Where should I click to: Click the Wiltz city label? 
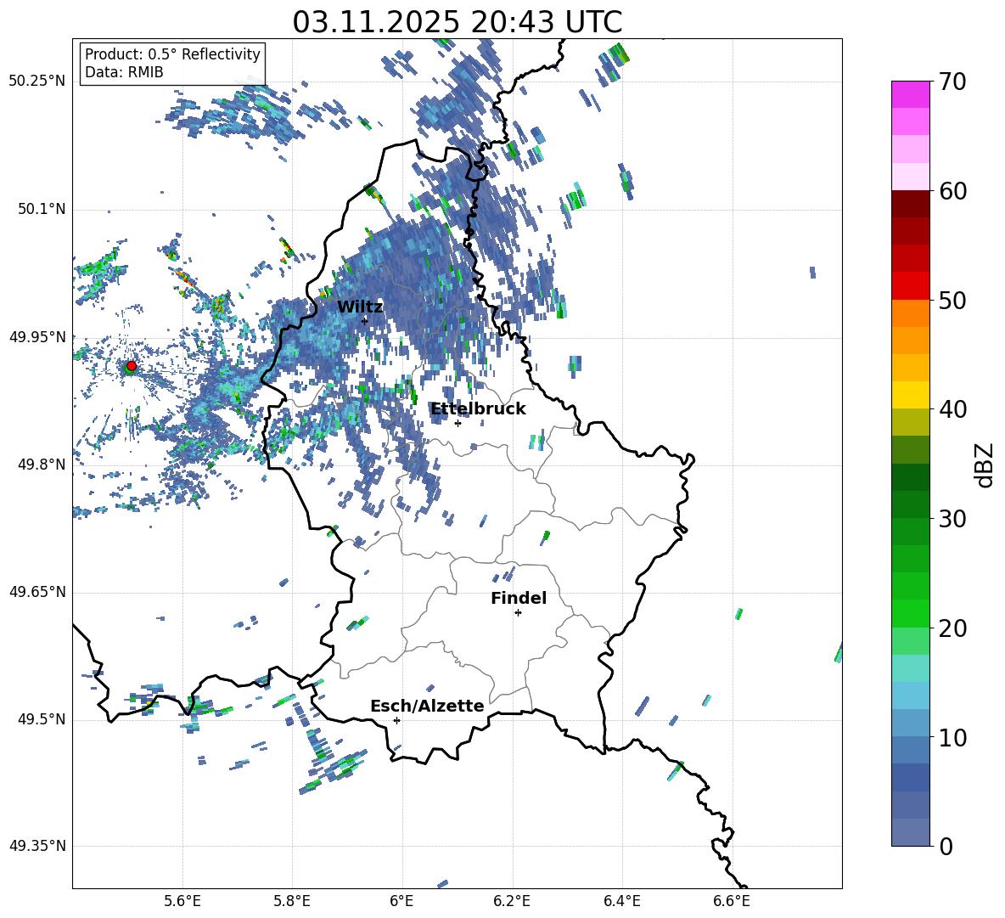[x=360, y=307]
